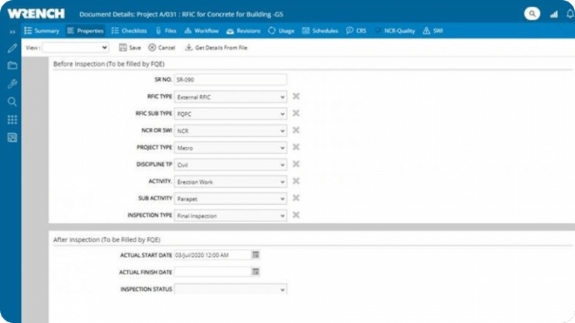Screen dimensions: 575x323
Task: Open the Workflow tab
Action: (x=201, y=31)
